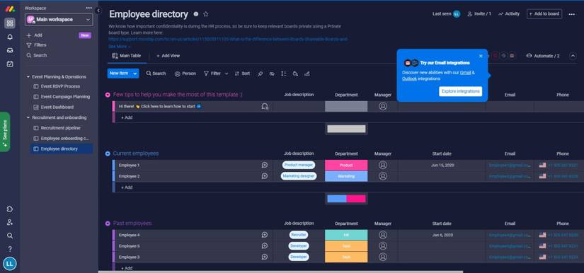Open conversation for Employee 1
Screen dimensions: 584x273
click(265, 165)
